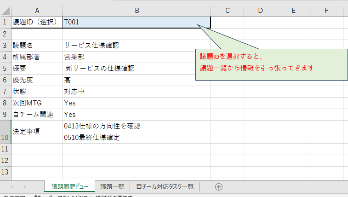
Task: Click the 次回MTG label cell
Action: point(37,103)
